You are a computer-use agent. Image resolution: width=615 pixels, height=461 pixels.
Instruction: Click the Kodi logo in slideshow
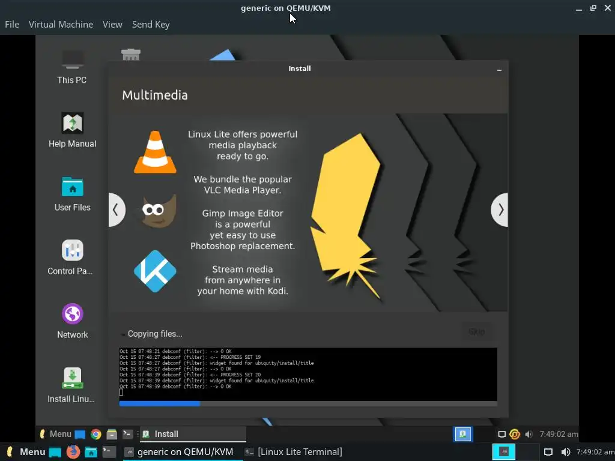tap(155, 271)
